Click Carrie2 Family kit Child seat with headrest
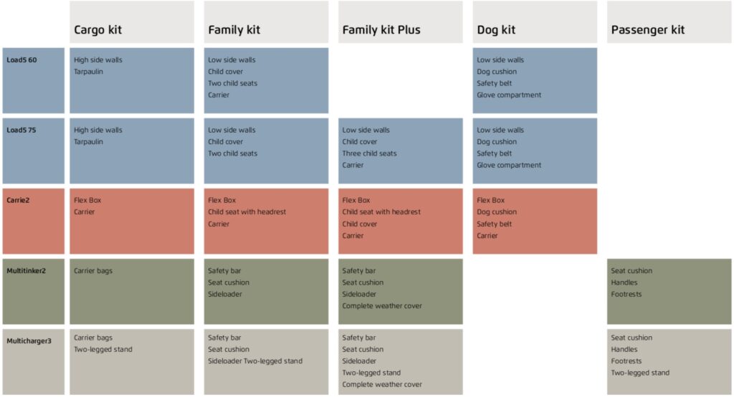734x397 pixels. pyautogui.click(x=266, y=221)
